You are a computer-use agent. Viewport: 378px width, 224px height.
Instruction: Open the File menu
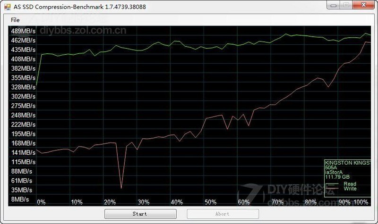[x=15, y=20]
